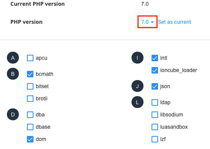The height and width of the screenshot is (149, 210).
Task: Enable the luasandbox extension
Action: point(155,127)
